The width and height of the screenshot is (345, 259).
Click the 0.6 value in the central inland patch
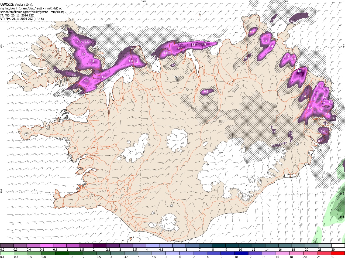(x=206, y=92)
